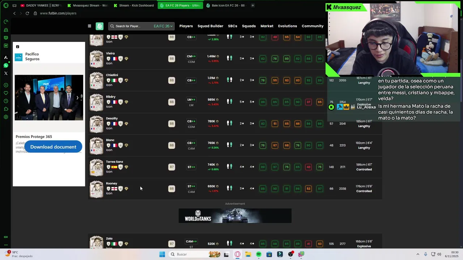The width and height of the screenshot is (463, 260).
Task: Switch to Stream - Kick Dashboard tab
Action: pos(134,5)
